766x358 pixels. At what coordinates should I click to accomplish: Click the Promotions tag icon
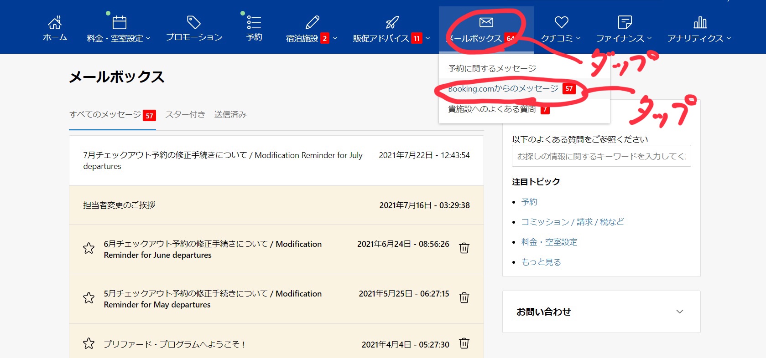tap(194, 22)
